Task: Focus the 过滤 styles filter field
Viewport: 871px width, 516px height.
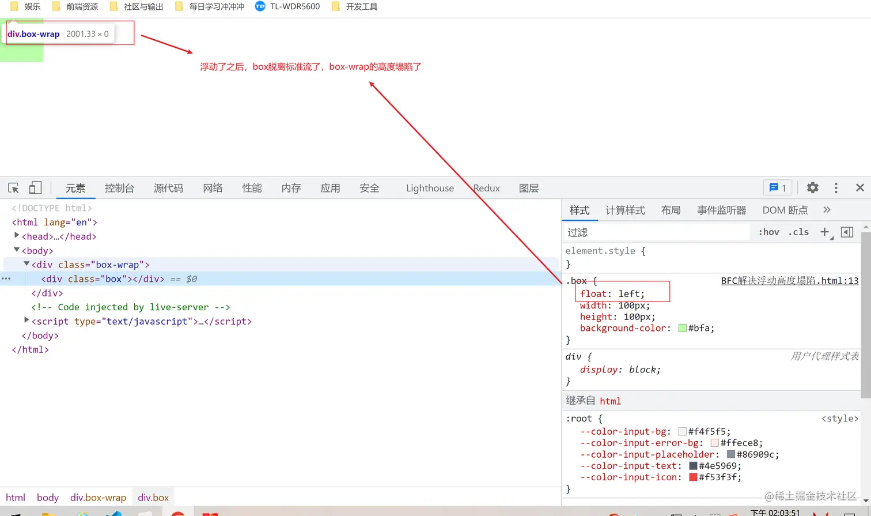Action: coord(657,232)
